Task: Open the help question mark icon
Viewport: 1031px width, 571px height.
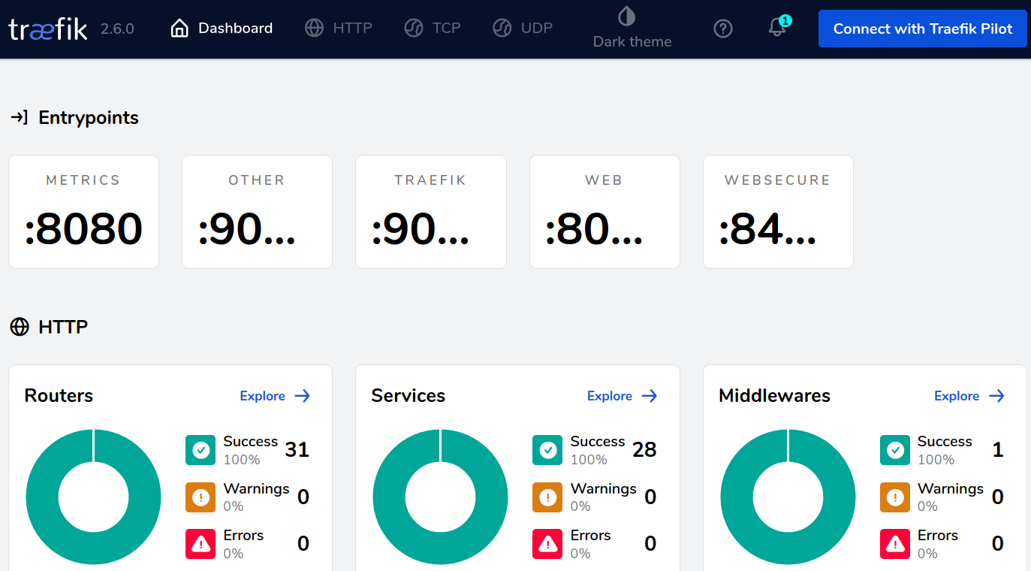Action: [722, 29]
